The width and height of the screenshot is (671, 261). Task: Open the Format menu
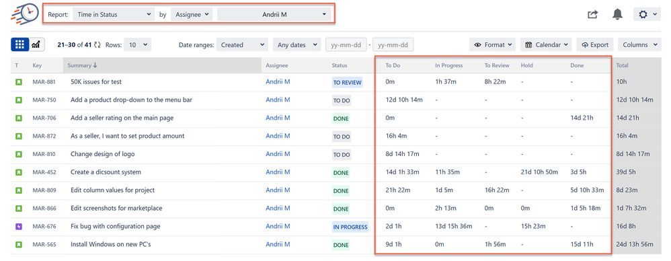(494, 44)
